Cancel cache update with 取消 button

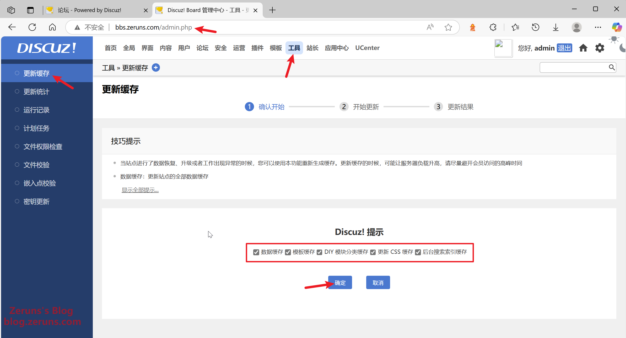pyautogui.click(x=378, y=283)
